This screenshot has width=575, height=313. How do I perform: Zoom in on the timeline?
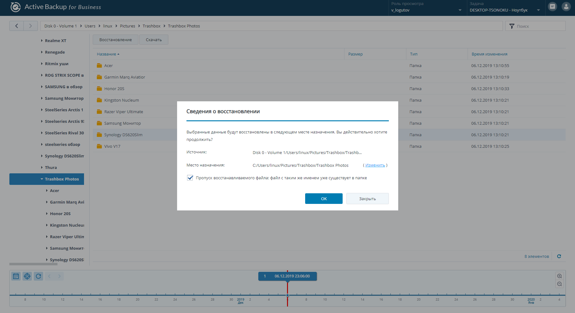pyautogui.click(x=559, y=276)
